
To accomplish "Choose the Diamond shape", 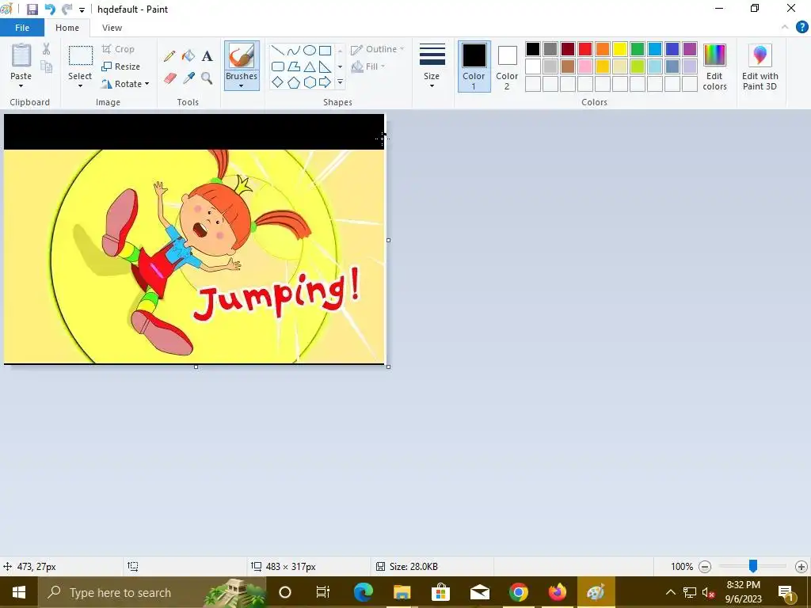I will pos(278,82).
